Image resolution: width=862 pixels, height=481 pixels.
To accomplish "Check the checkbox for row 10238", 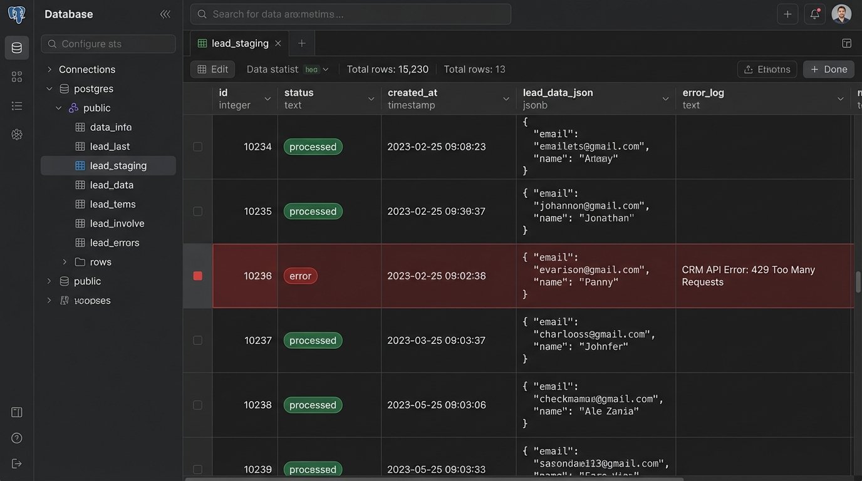I will click(198, 405).
